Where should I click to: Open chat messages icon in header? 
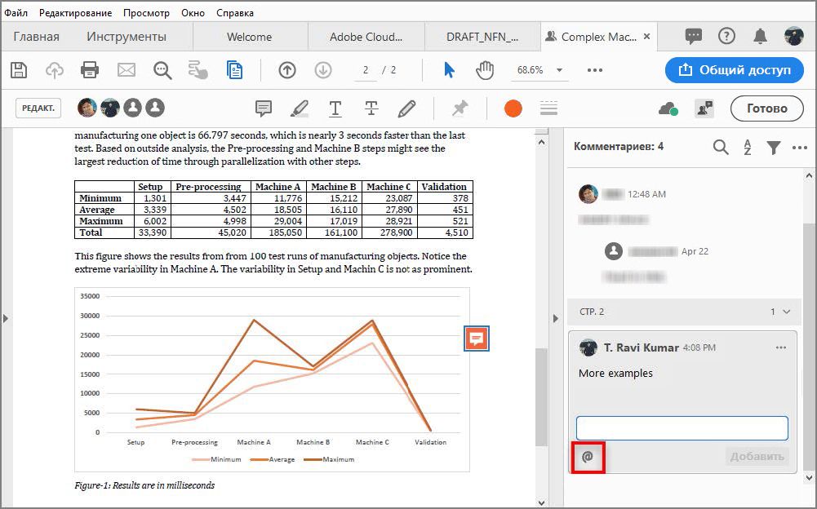point(693,36)
